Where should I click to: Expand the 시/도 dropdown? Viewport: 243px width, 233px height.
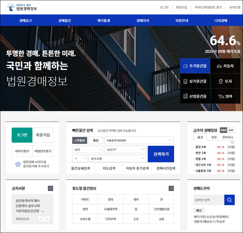pos(87,149)
